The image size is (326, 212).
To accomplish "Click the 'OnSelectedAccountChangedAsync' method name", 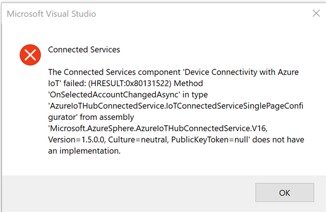I will pos(114,95).
